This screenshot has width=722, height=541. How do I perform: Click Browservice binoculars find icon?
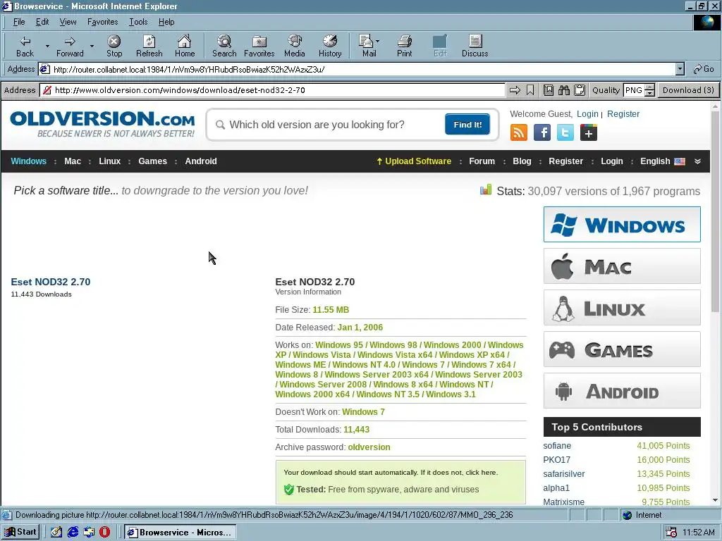(564, 90)
